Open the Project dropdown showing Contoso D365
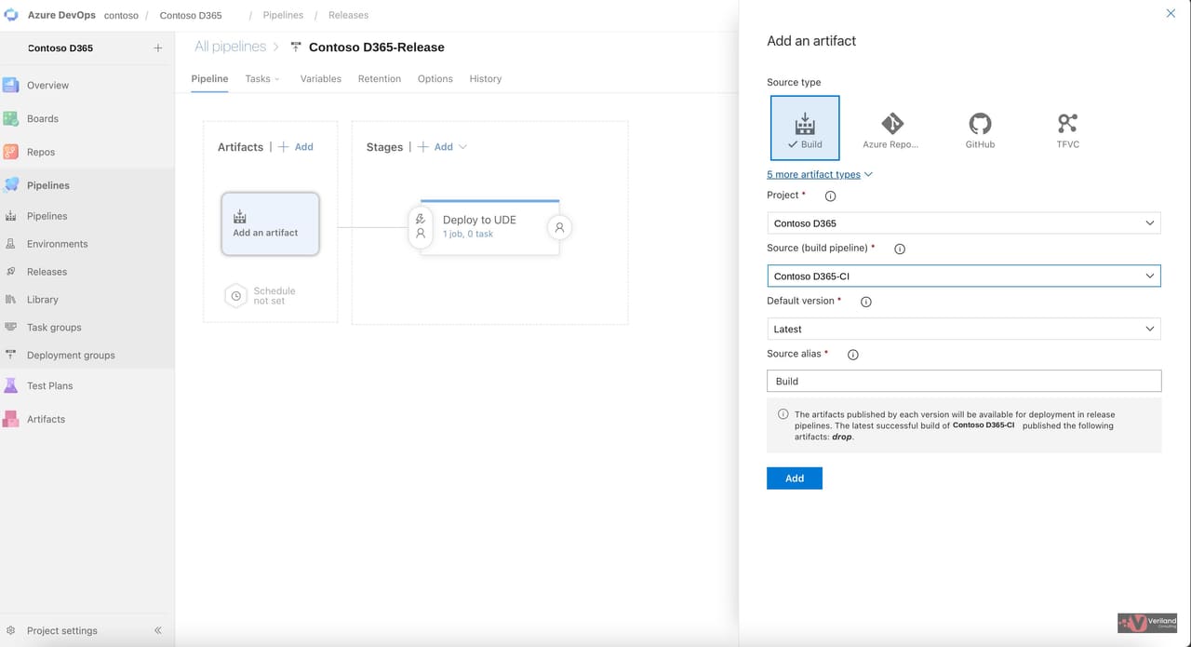The image size is (1191, 647). tap(964, 223)
